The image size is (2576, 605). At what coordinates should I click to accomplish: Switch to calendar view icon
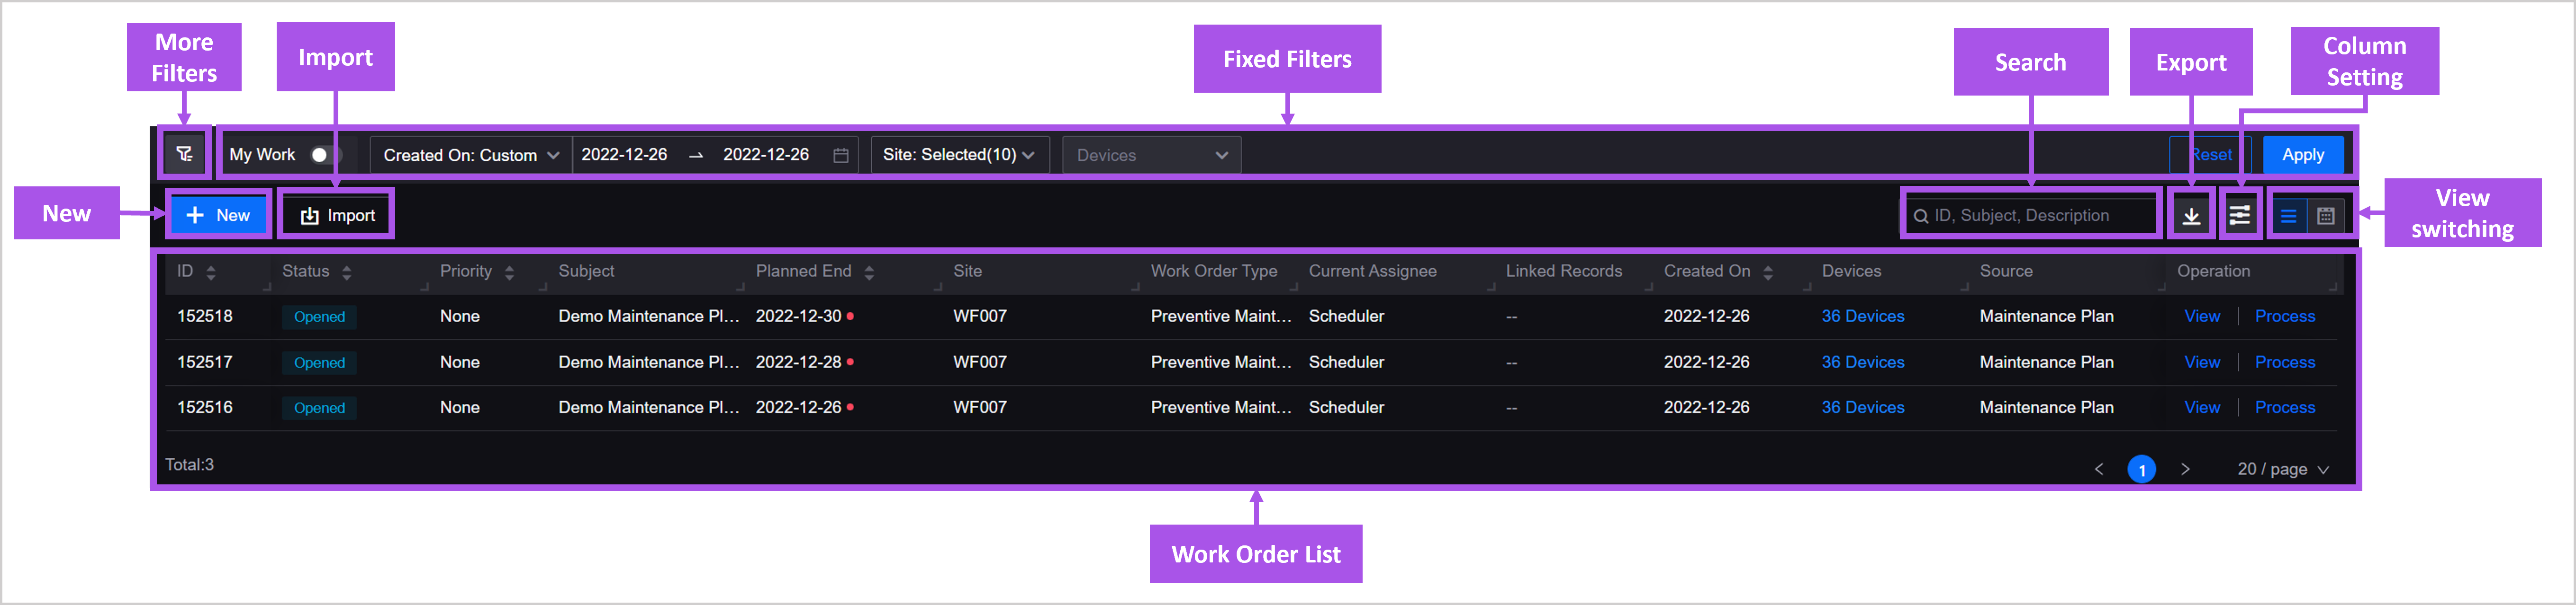point(2326,216)
